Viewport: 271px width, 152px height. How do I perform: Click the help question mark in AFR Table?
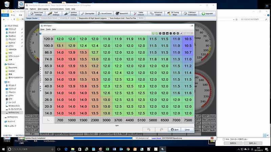tap(40, 33)
